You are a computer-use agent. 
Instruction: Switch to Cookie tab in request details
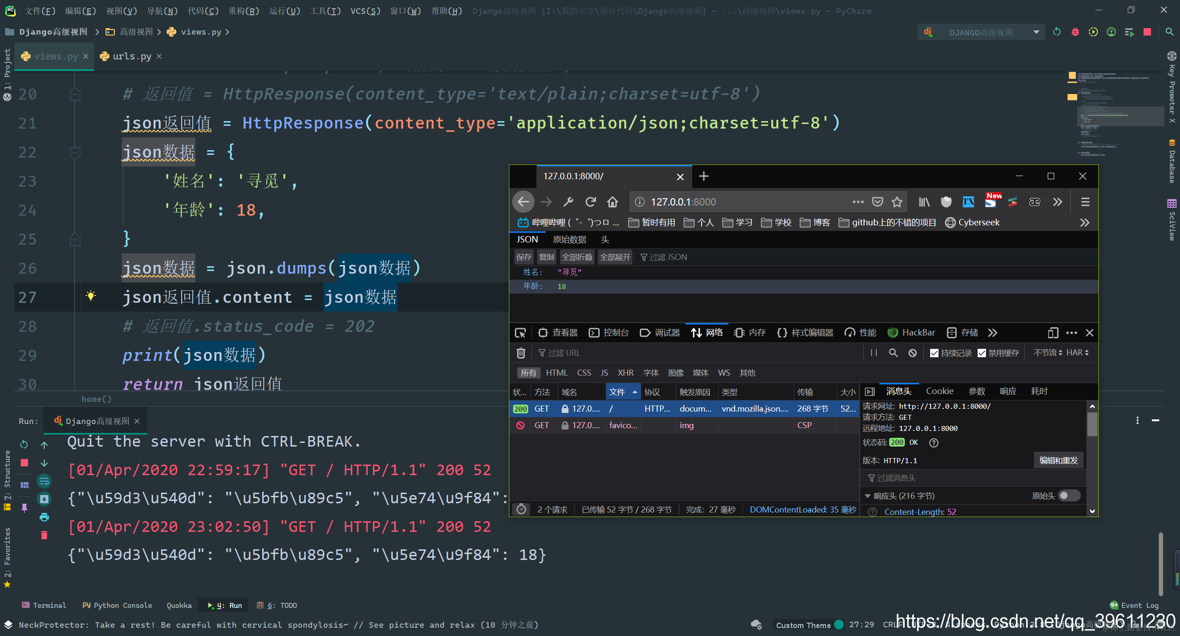pyautogui.click(x=939, y=391)
